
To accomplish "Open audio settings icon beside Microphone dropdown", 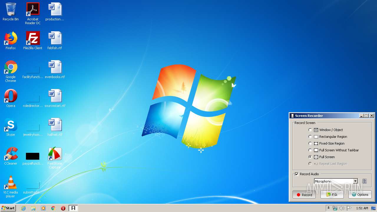I will 365,181.
